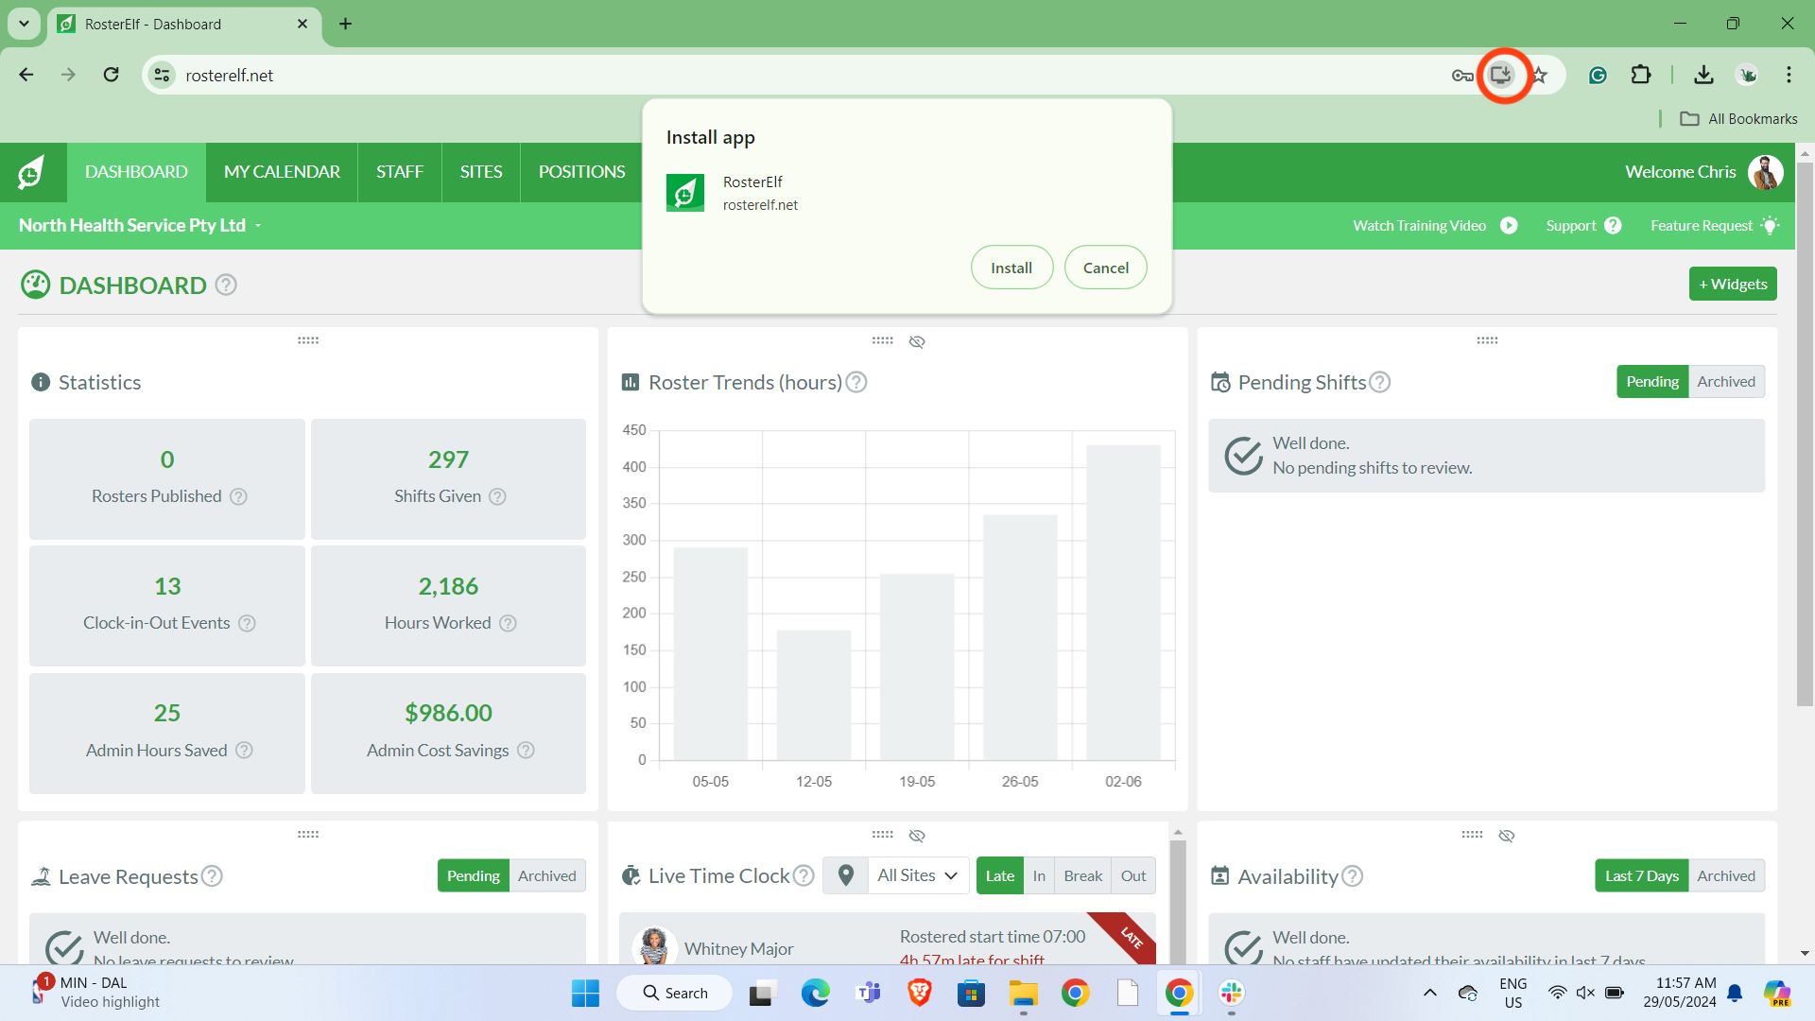Toggle Availability widget visibility eye icon
This screenshot has height=1021, width=1815.
pos(1507,836)
